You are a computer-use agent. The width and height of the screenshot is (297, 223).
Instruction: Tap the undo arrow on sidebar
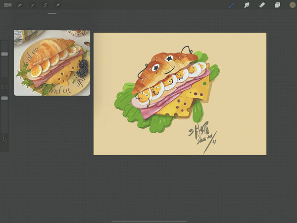(4, 138)
